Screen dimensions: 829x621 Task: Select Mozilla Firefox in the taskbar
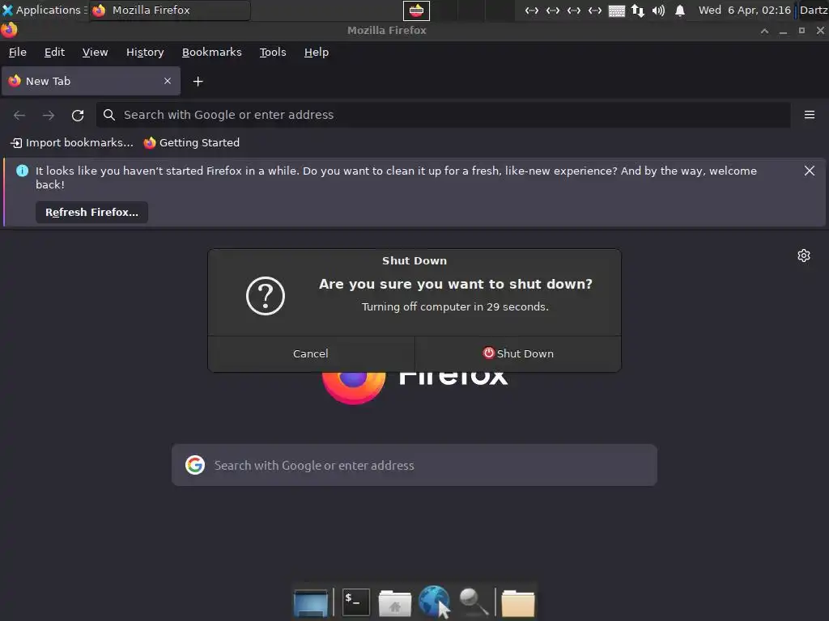(x=169, y=10)
